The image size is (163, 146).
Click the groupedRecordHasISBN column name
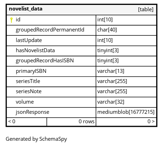point(45,61)
